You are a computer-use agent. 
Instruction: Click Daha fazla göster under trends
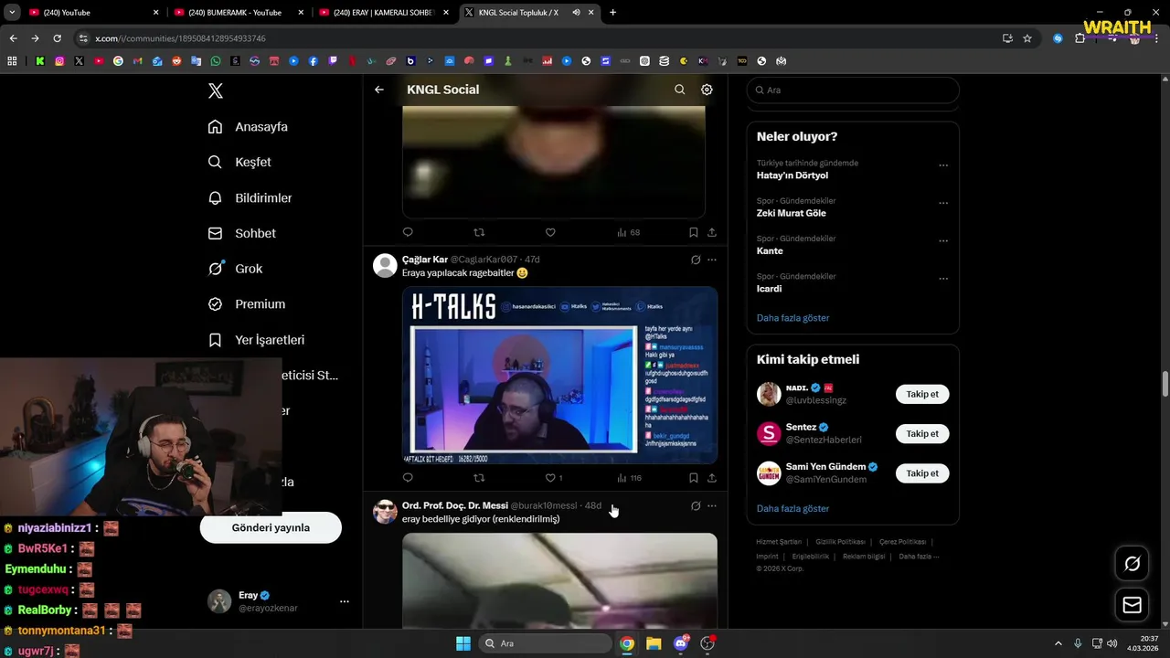click(792, 318)
